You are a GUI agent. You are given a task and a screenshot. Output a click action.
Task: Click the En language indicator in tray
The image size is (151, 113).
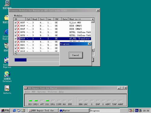tap(137, 111)
